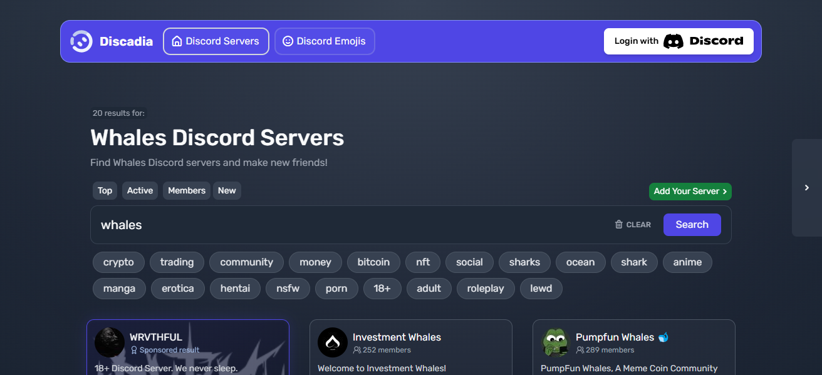Click 'Whales Discord Servers' heading
The width and height of the screenshot is (822, 375).
pos(217,138)
